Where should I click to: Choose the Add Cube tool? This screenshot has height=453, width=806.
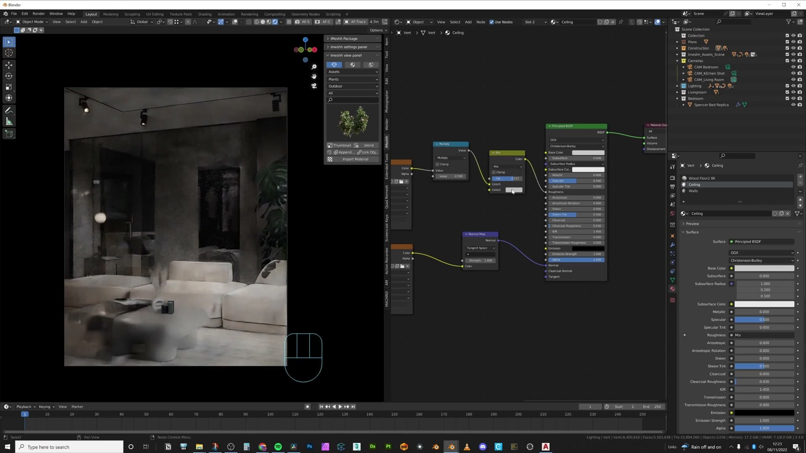tap(9, 134)
